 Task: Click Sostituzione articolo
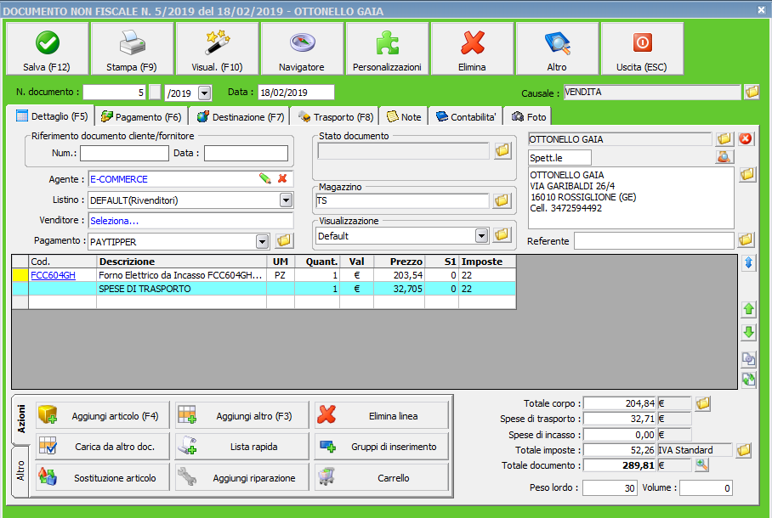pyautogui.click(x=102, y=477)
